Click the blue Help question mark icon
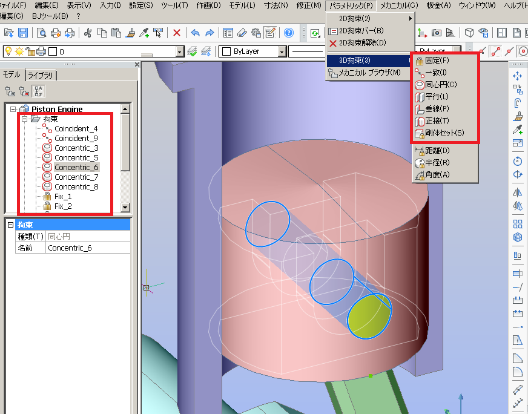The height and width of the screenshot is (414, 528). (289, 33)
